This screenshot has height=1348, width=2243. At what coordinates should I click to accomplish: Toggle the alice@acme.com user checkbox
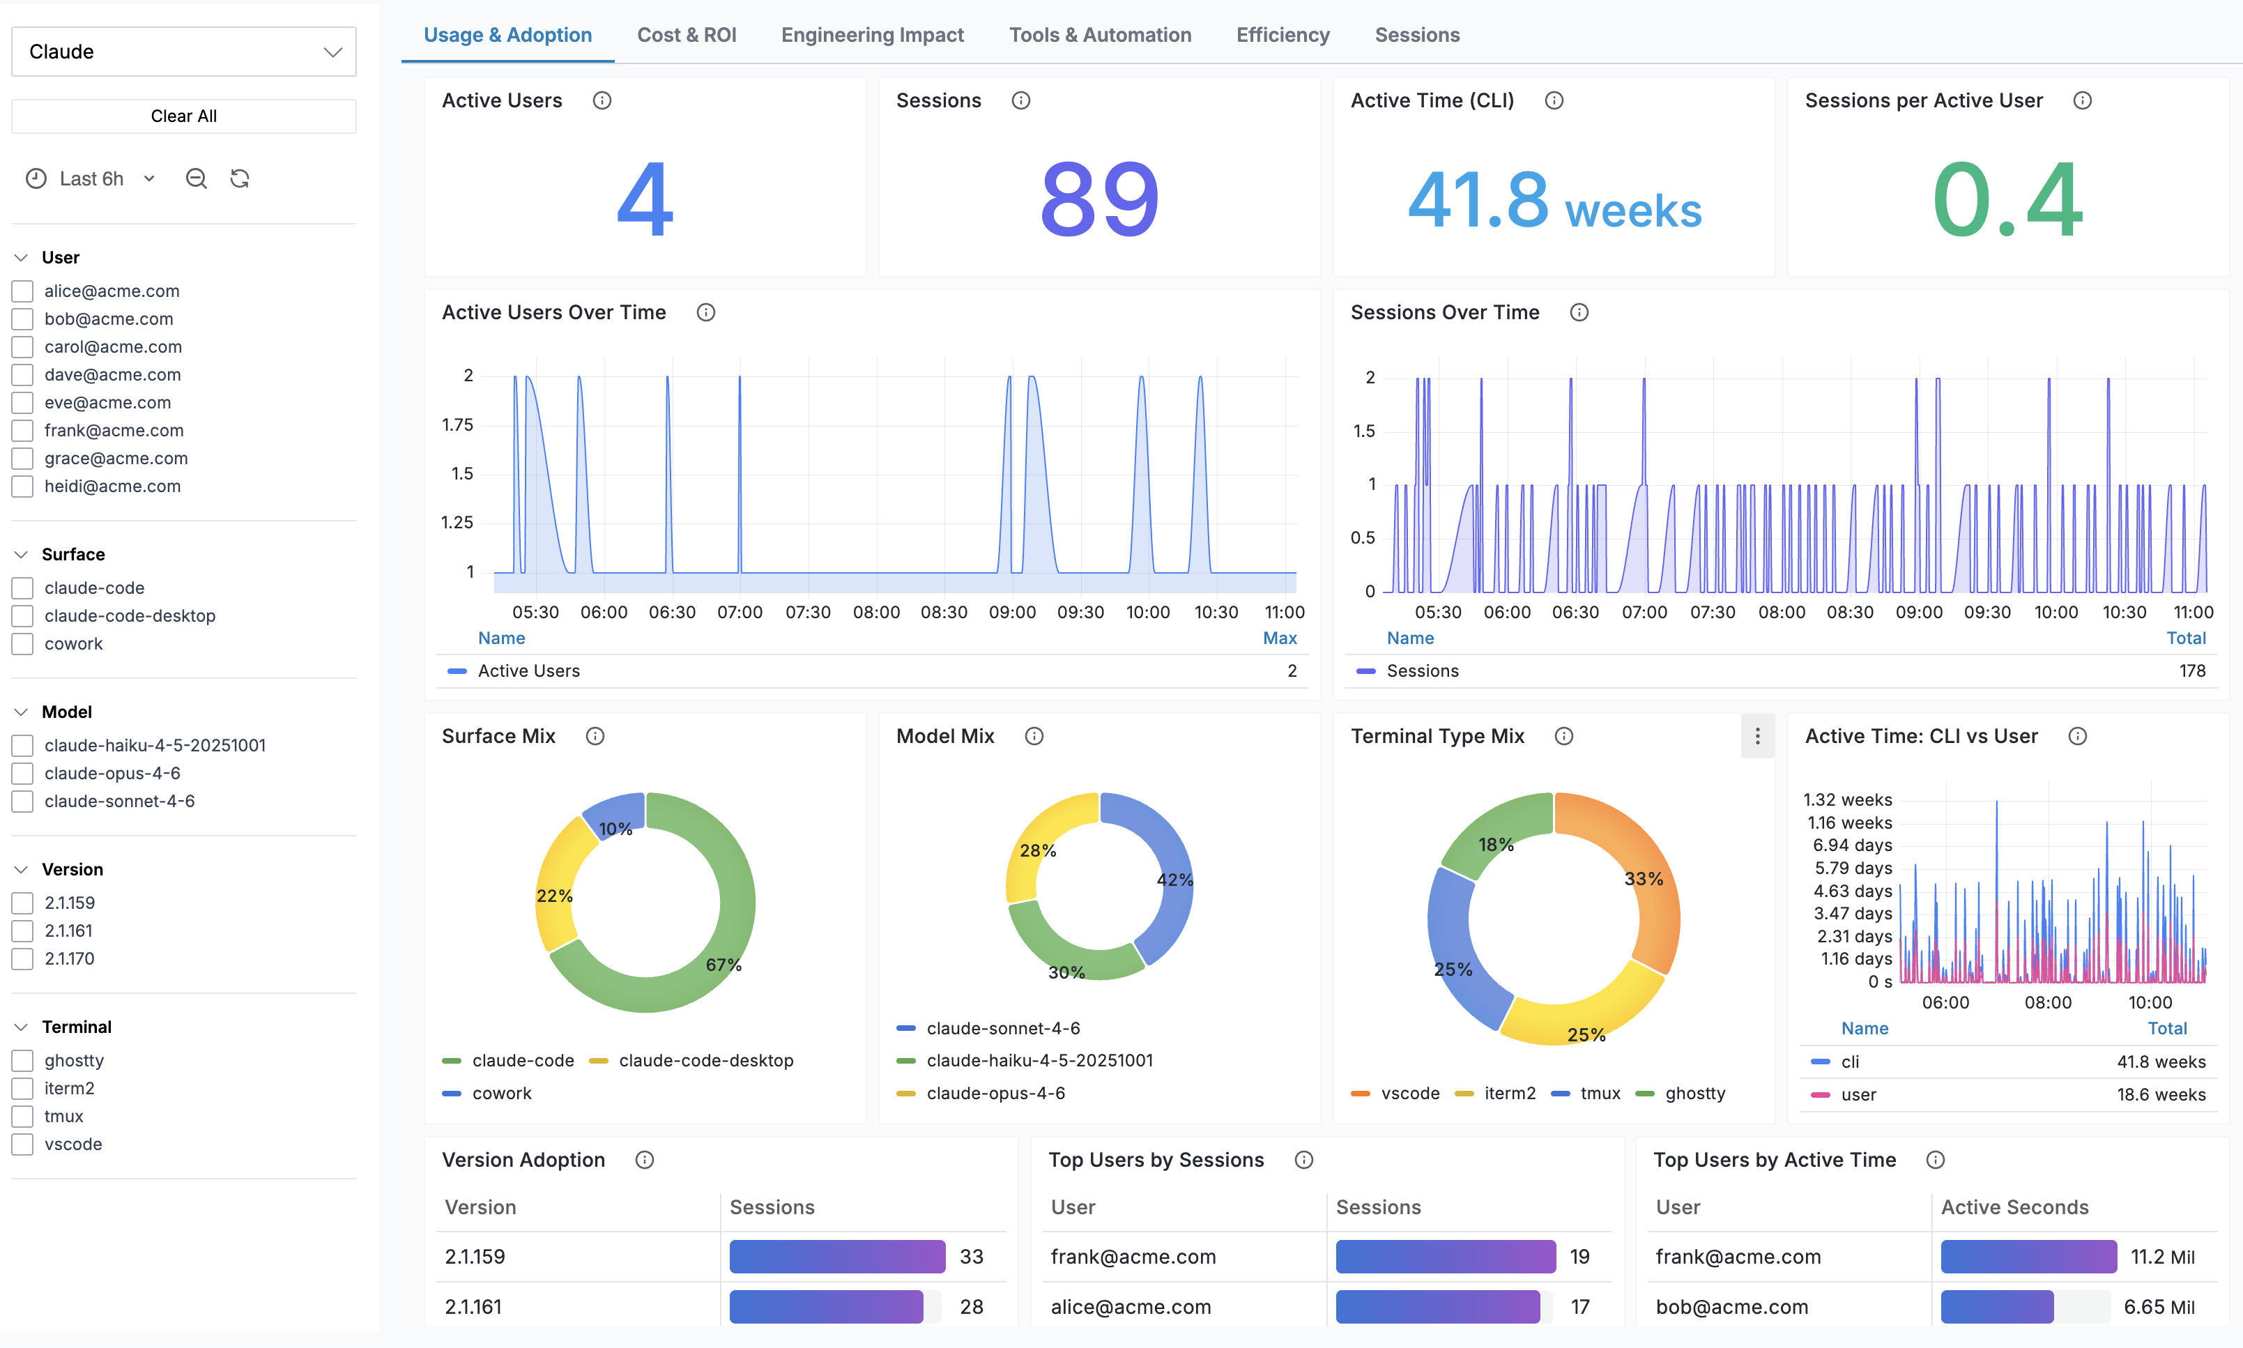pos(23,291)
